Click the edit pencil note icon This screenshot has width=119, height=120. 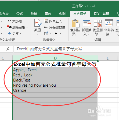(46, 33)
